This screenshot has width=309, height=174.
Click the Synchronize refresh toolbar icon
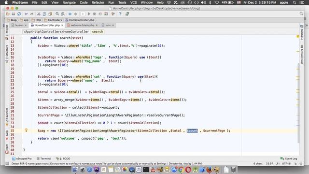(19, 14)
